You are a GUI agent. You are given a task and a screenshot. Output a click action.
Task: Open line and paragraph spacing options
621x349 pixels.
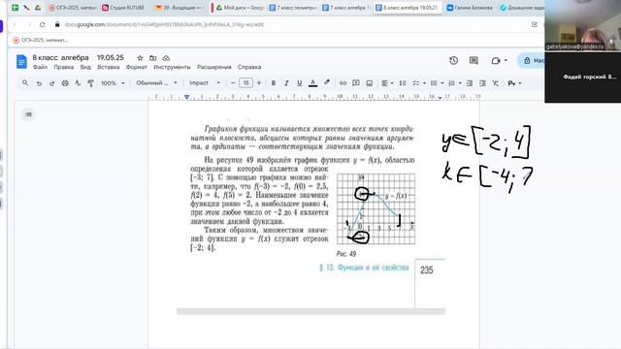[x=403, y=83]
